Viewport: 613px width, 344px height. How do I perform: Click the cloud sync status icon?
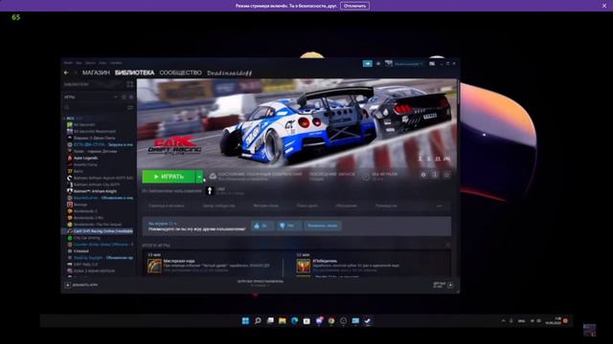[213, 176]
